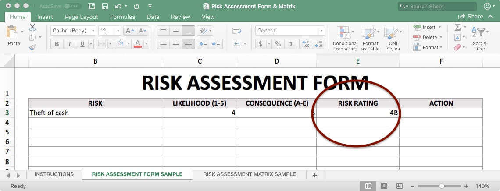Click the Decrease Decimal icon
500x191 pixels.
318,44
